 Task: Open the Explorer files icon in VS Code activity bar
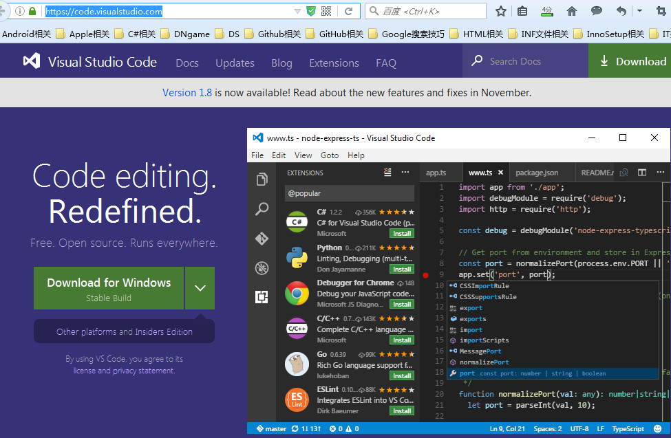click(262, 179)
